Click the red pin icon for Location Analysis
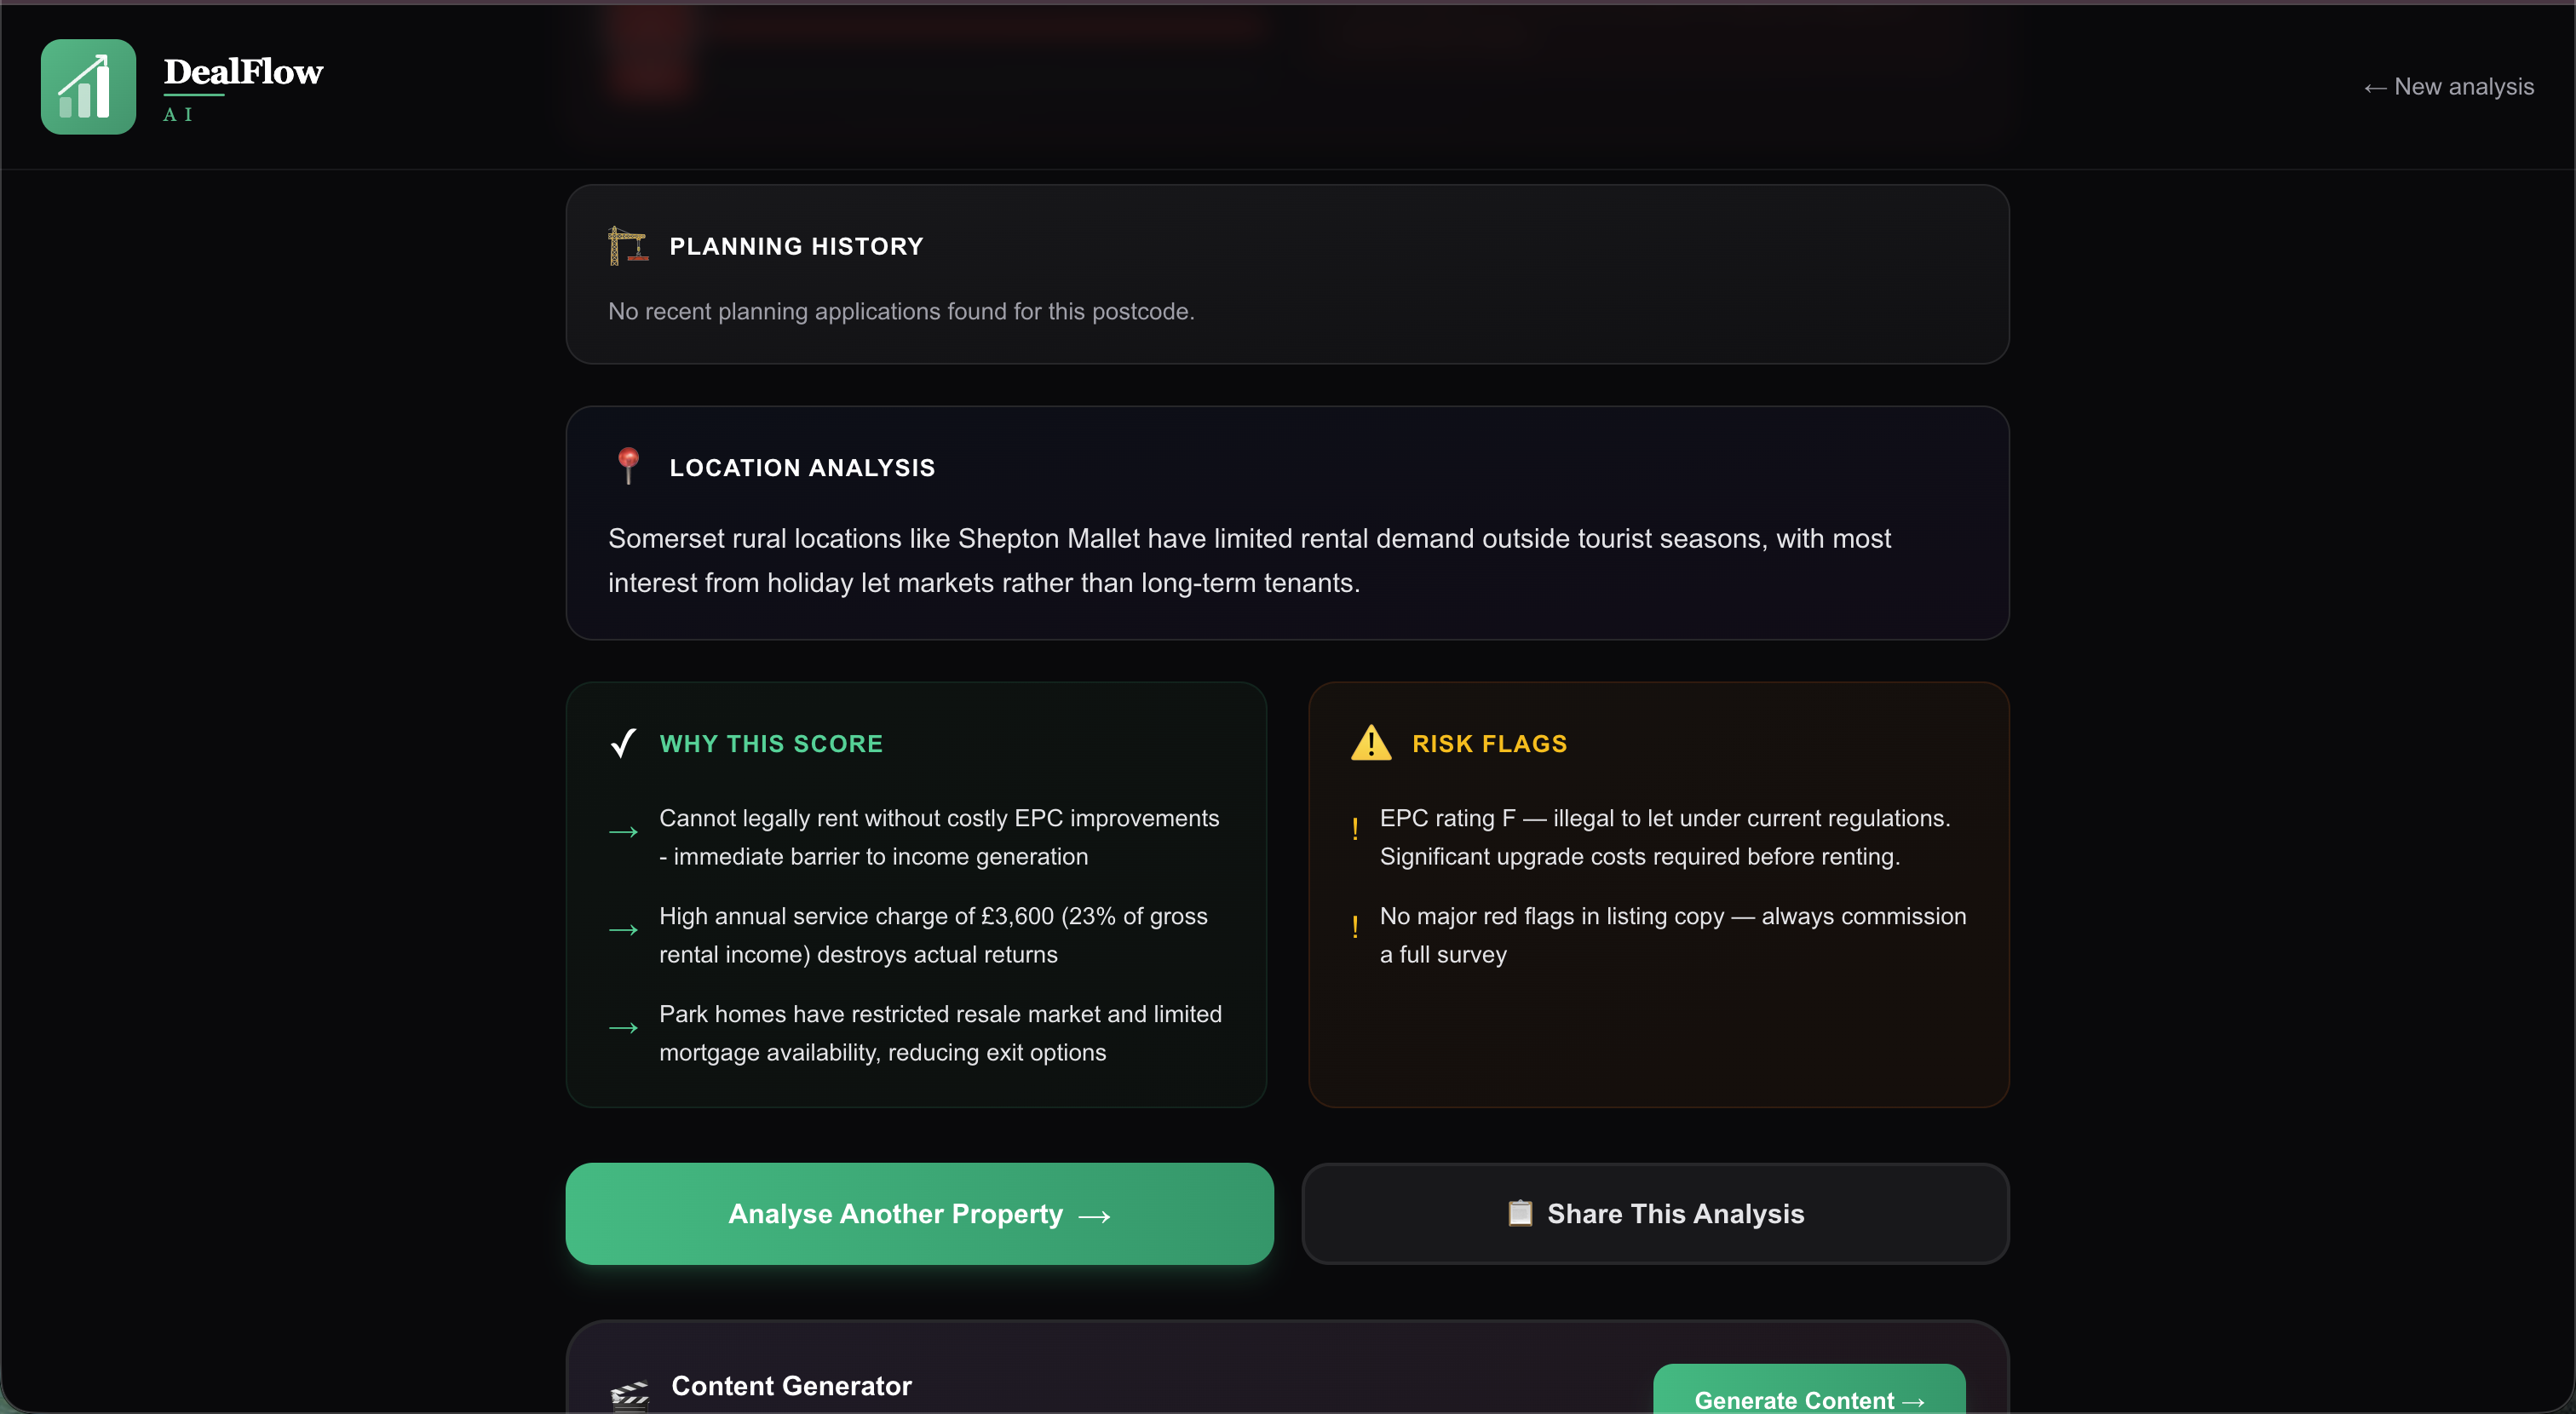The height and width of the screenshot is (1414, 2576). pos(628,466)
